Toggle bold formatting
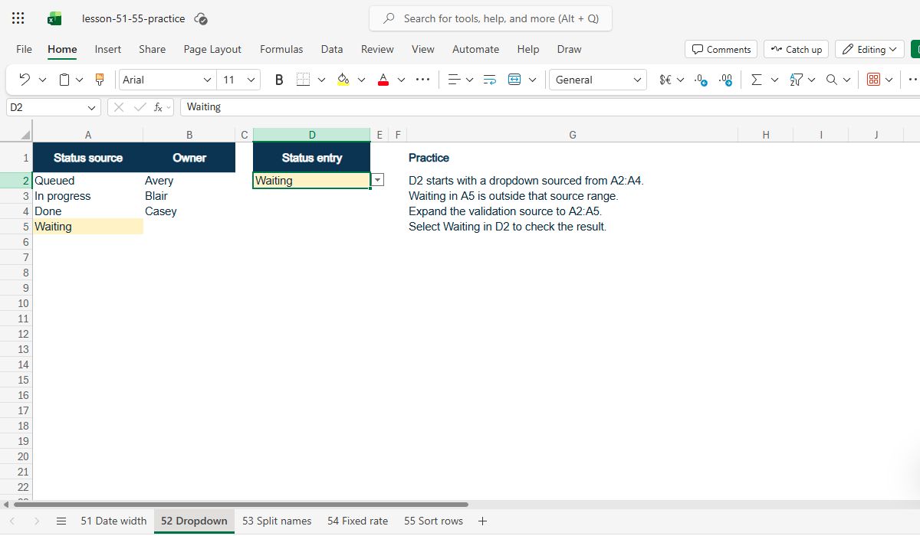Image resolution: width=920 pixels, height=536 pixels. 279,80
